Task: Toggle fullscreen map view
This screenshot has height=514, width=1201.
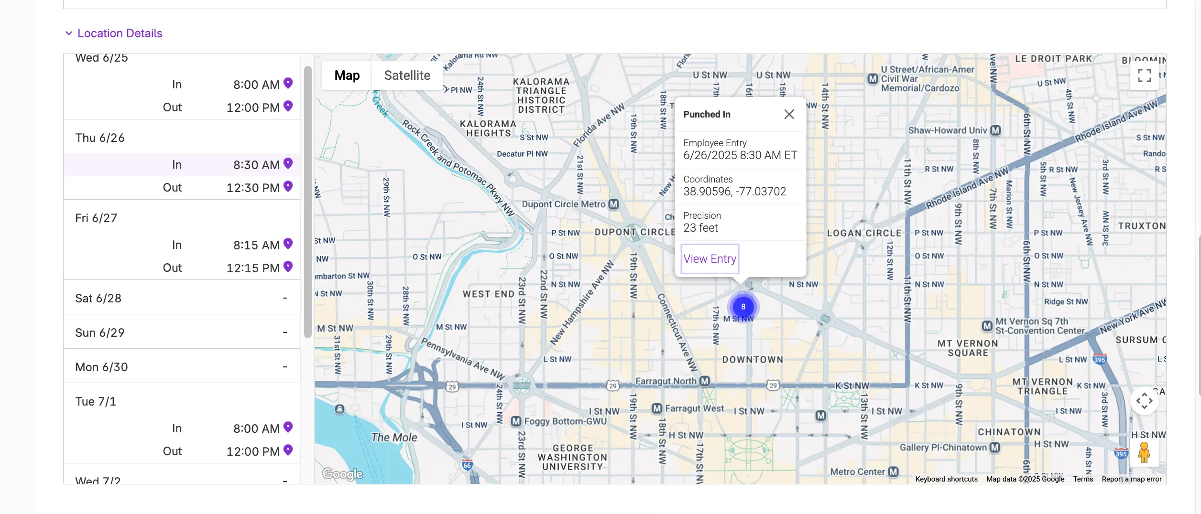Action: click(1145, 75)
